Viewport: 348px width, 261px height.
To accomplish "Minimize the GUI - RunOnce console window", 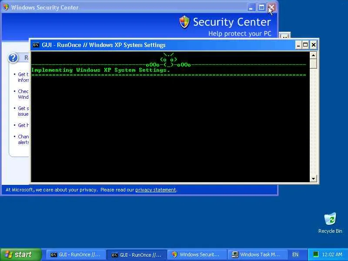I will 298,45.
